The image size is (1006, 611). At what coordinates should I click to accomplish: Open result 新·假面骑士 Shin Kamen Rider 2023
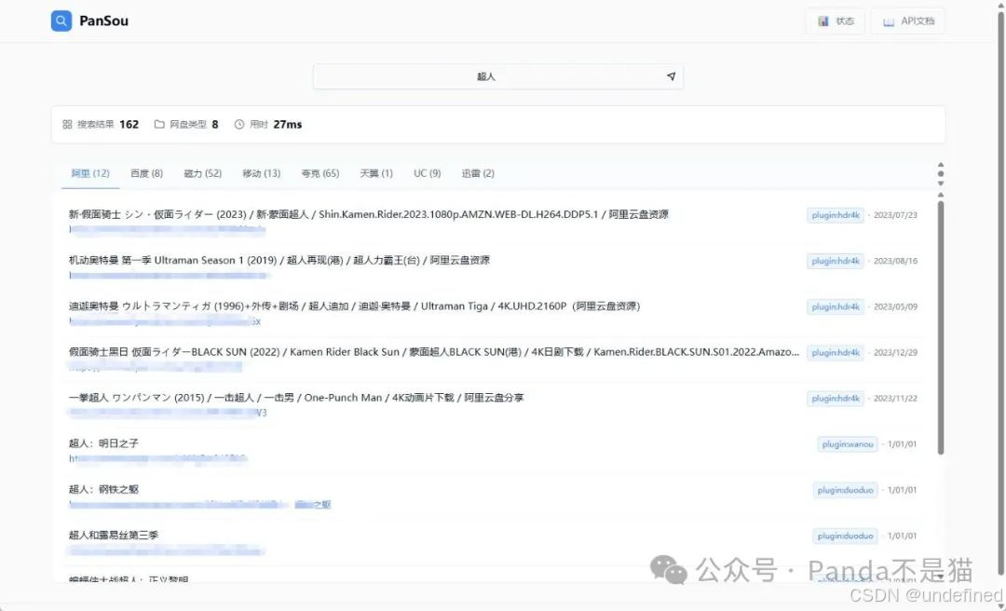point(368,214)
